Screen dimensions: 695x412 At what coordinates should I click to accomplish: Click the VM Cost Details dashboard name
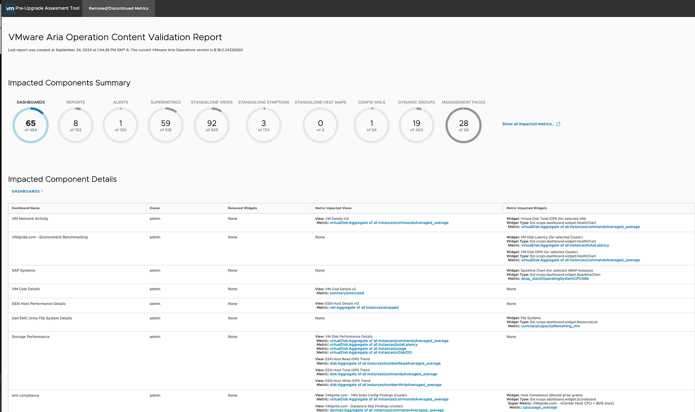tap(26, 289)
